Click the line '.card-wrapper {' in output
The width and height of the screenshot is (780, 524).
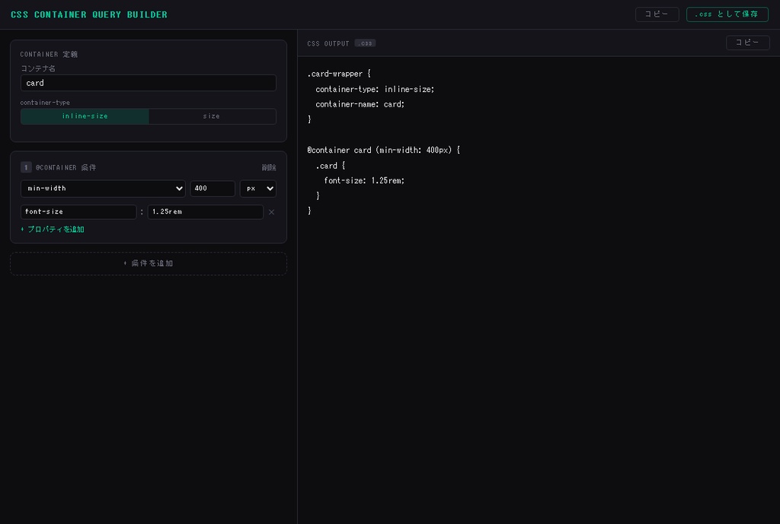click(339, 74)
